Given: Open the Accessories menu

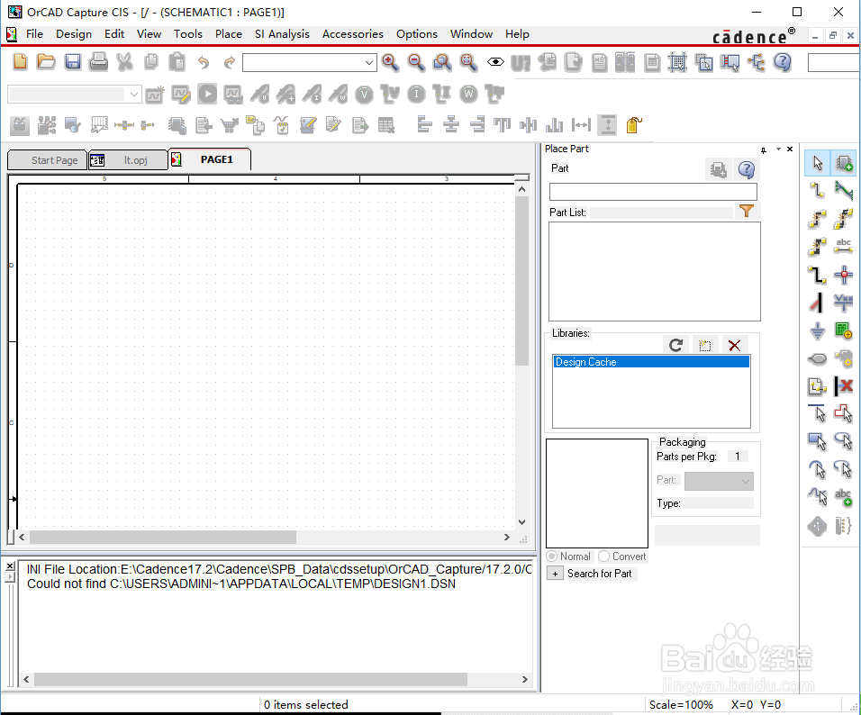Looking at the screenshot, I should click(352, 34).
